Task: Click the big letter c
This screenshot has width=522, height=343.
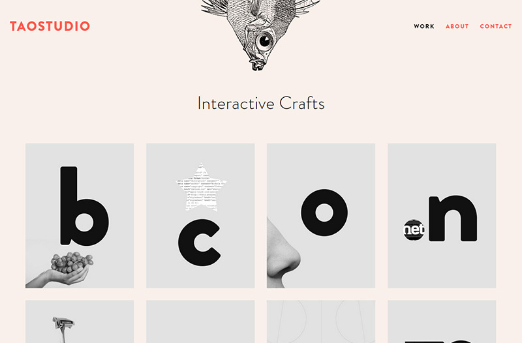Action: [x=199, y=243]
